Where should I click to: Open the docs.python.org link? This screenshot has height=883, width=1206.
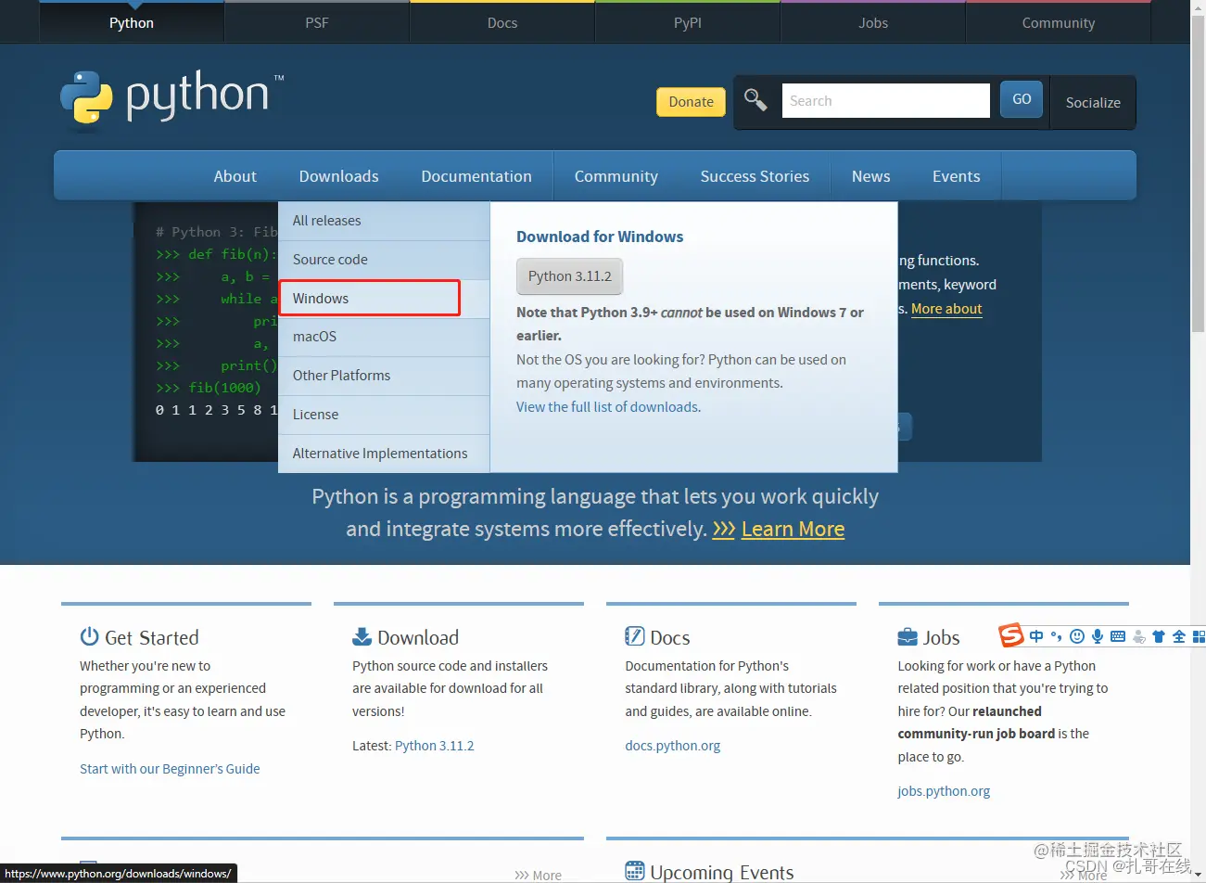point(673,746)
